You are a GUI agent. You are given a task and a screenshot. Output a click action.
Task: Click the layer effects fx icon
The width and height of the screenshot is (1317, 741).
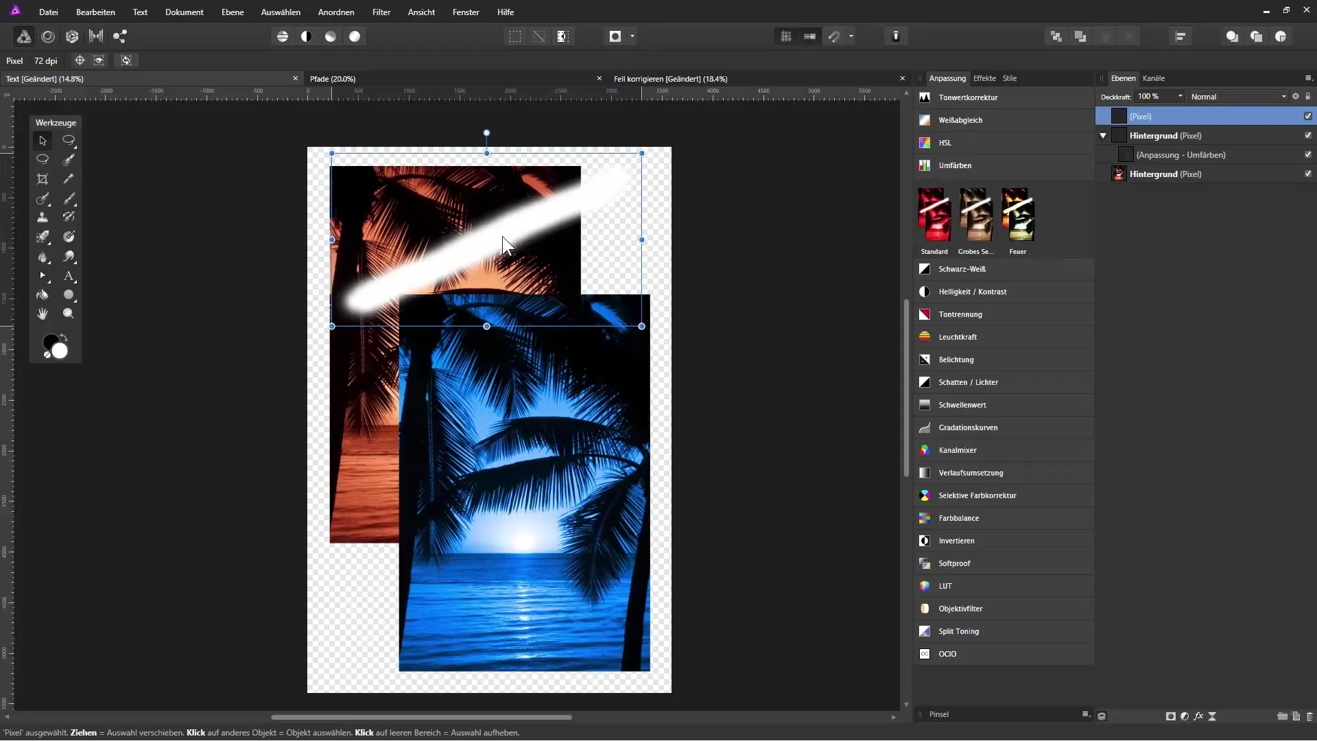tap(1198, 716)
